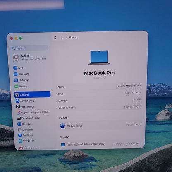Select the Appearance icon
This screenshot has height=172, width=172.
18,107
